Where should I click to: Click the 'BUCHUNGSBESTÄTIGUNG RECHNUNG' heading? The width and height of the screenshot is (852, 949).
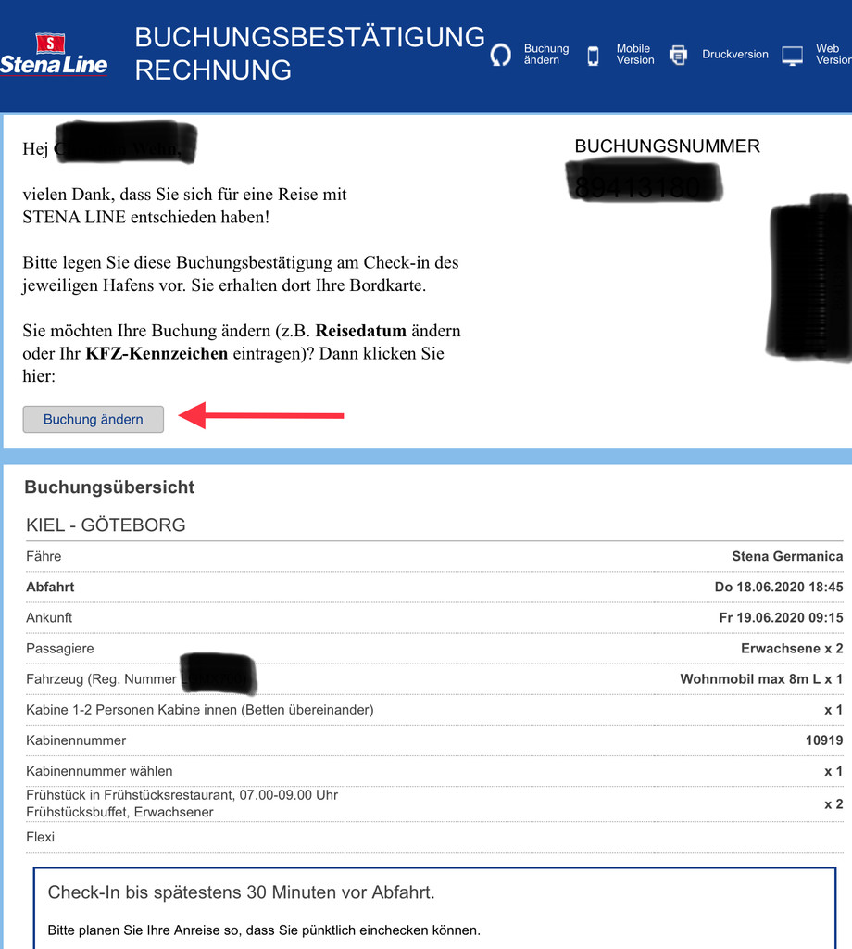click(x=309, y=53)
